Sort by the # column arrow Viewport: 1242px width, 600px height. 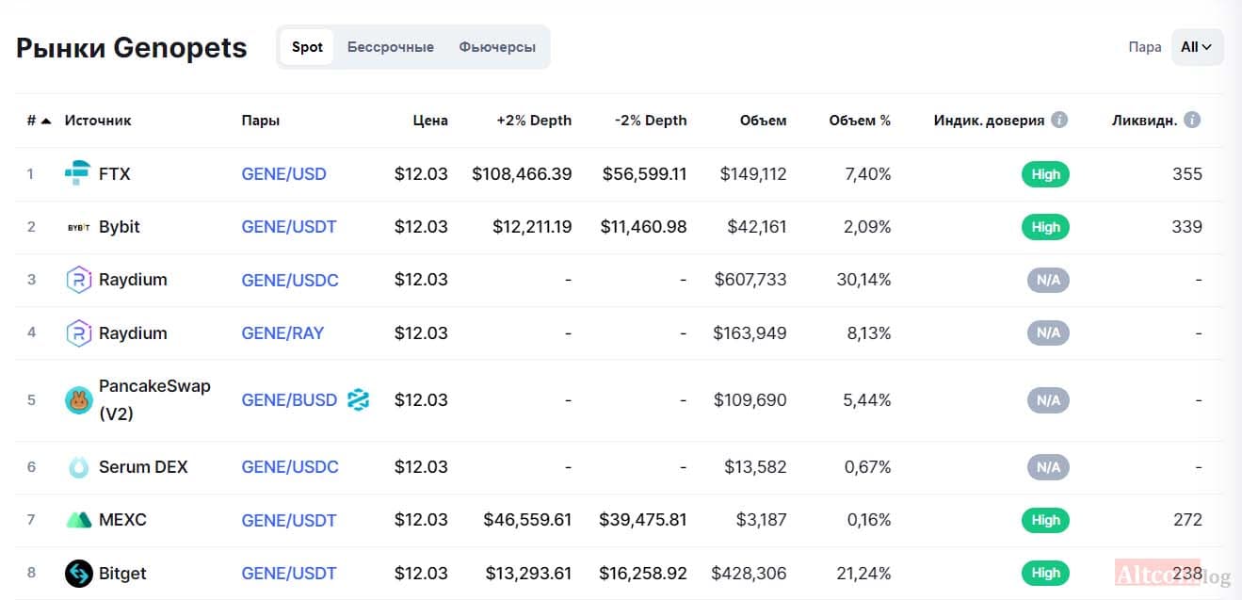tap(46, 120)
